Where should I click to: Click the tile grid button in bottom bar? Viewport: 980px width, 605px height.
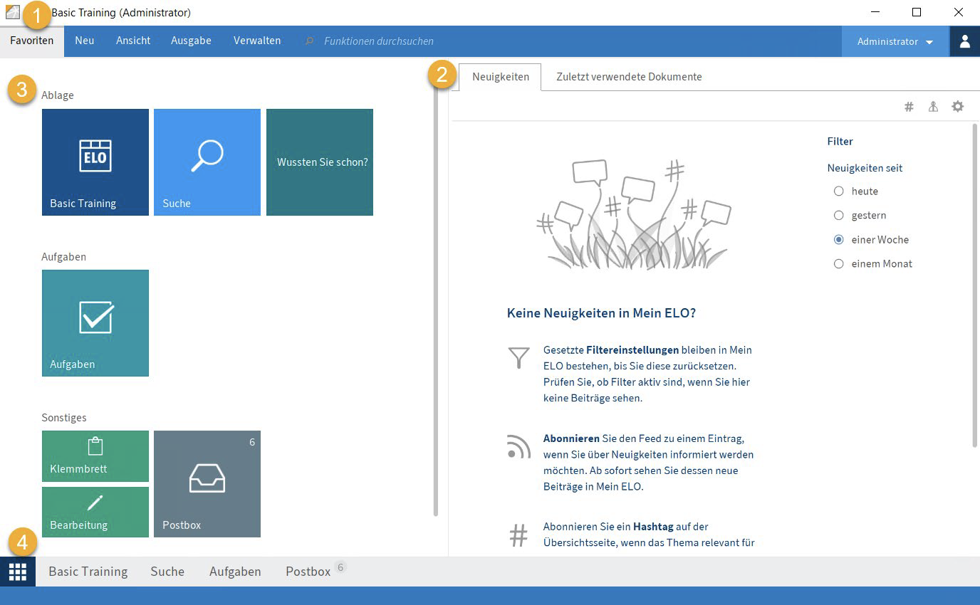pos(18,572)
